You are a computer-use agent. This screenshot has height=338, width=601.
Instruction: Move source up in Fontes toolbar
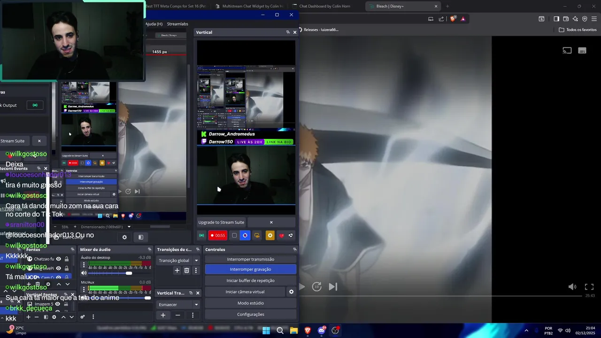tap(59, 284)
